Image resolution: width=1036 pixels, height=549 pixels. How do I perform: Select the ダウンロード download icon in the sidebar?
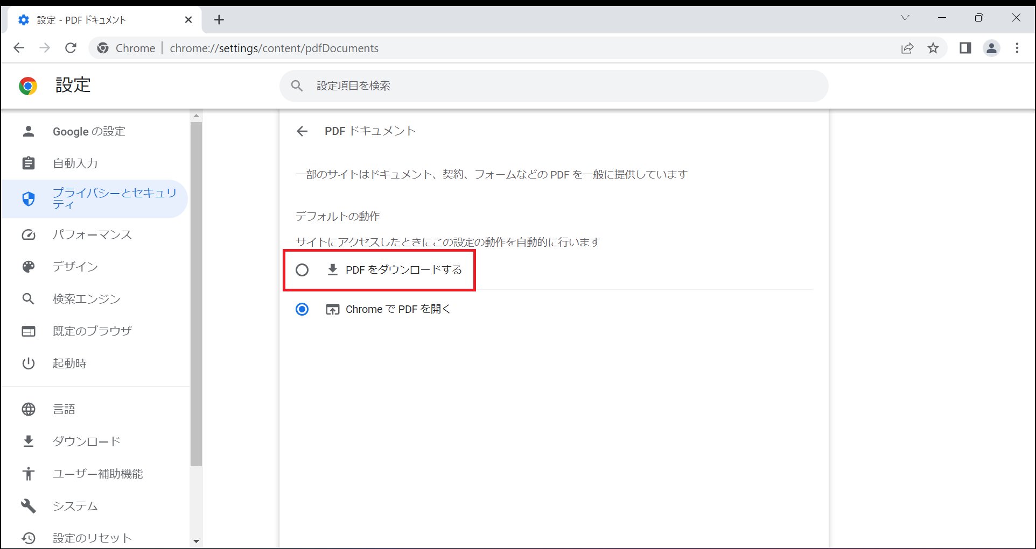pyautogui.click(x=29, y=441)
